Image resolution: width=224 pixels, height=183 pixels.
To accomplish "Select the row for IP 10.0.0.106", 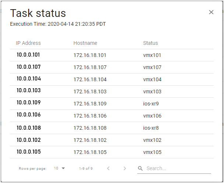I will click(28, 115).
